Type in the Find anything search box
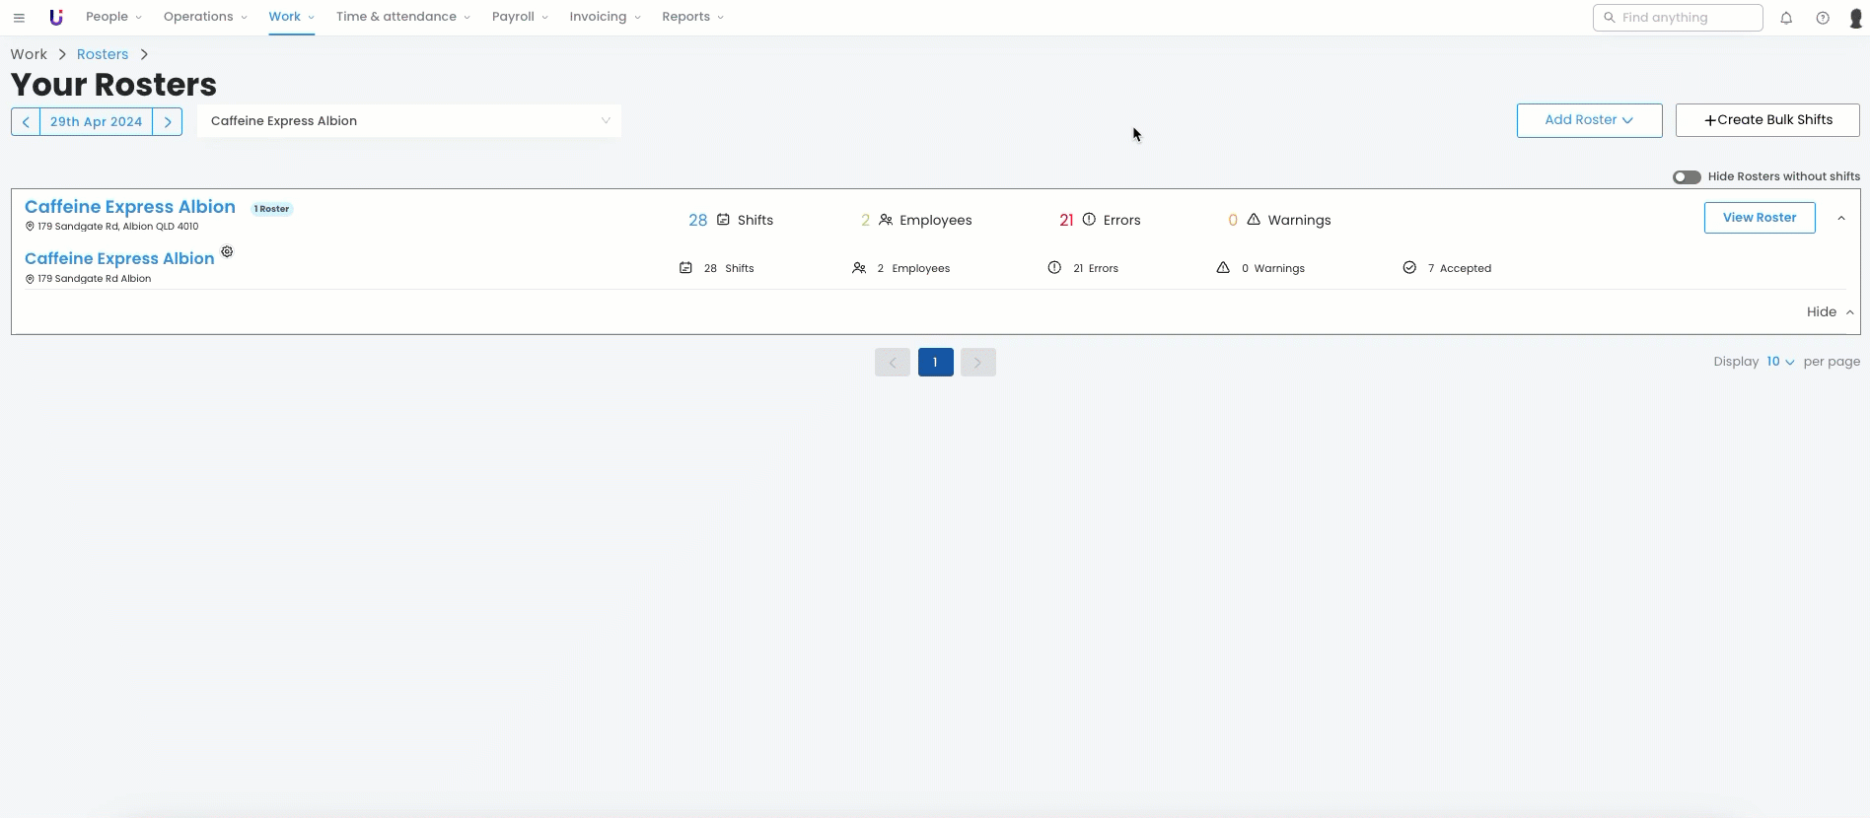Screen dimensions: 1870x818 (1687, 18)
